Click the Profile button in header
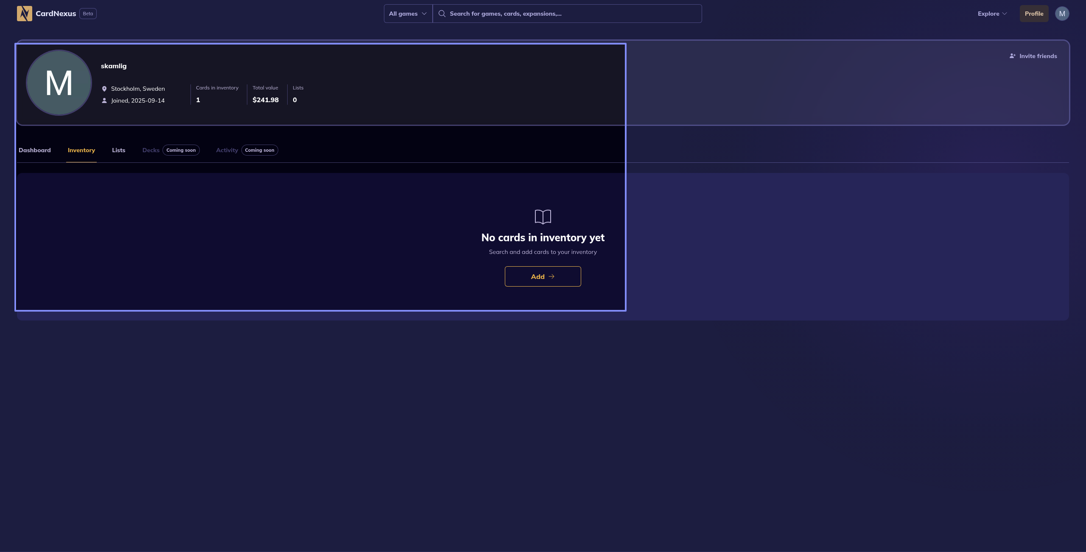The width and height of the screenshot is (1086, 552). (1034, 14)
